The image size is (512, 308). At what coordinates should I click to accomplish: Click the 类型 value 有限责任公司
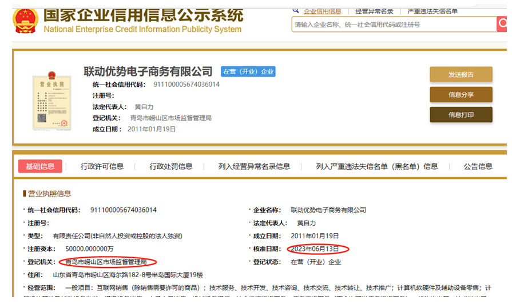tap(117, 236)
